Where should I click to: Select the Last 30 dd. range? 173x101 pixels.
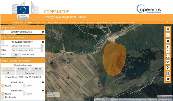pos(22,69)
